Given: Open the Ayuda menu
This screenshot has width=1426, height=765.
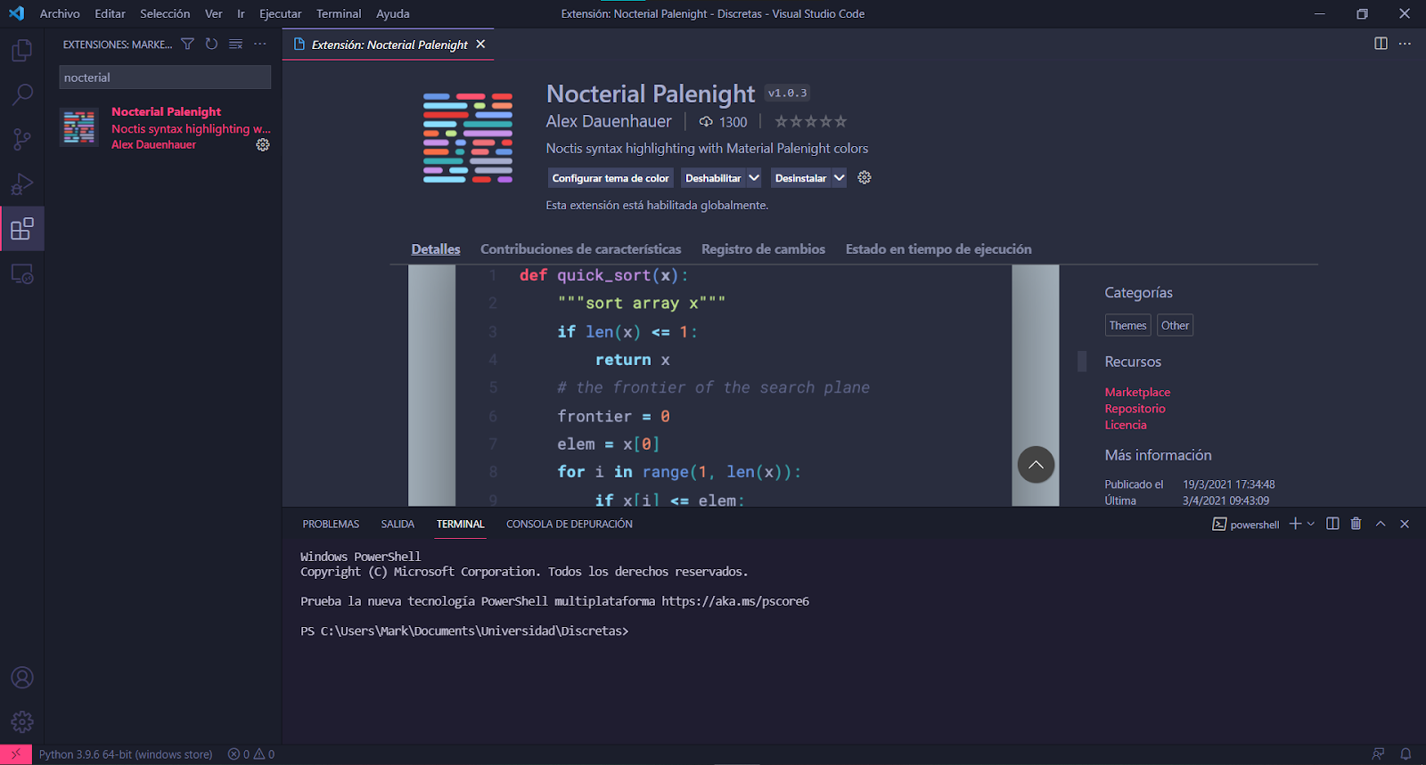Looking at the screenshot, I should [x=393, y=13].
